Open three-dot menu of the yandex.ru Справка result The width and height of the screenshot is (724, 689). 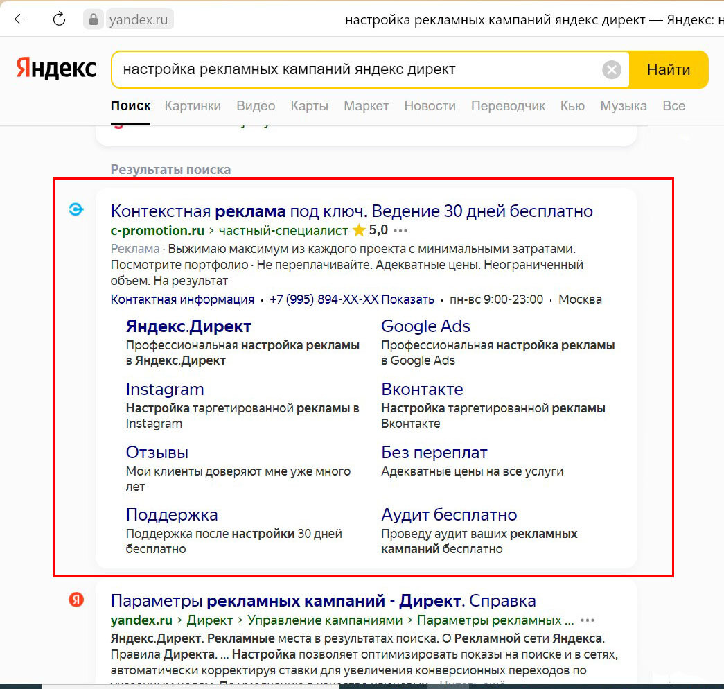point(588,620)
